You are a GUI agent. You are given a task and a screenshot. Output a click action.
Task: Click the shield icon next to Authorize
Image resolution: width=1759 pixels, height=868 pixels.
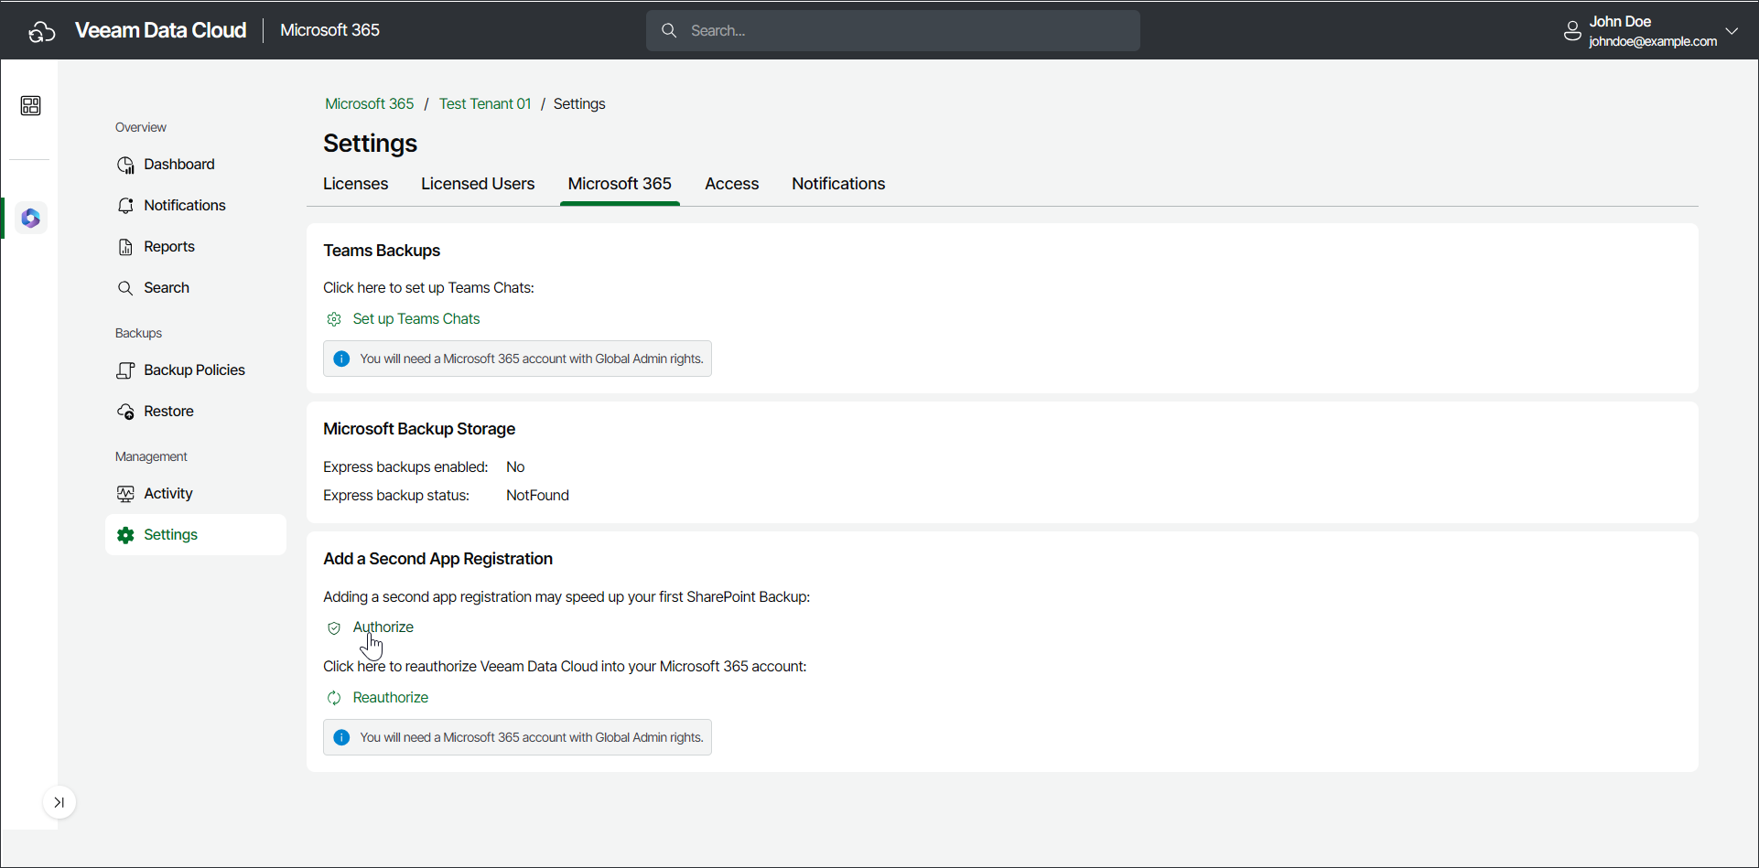tap(334, 628)
